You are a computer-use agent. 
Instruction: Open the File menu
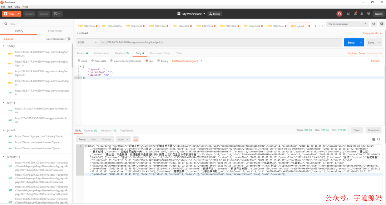[3, 7]
